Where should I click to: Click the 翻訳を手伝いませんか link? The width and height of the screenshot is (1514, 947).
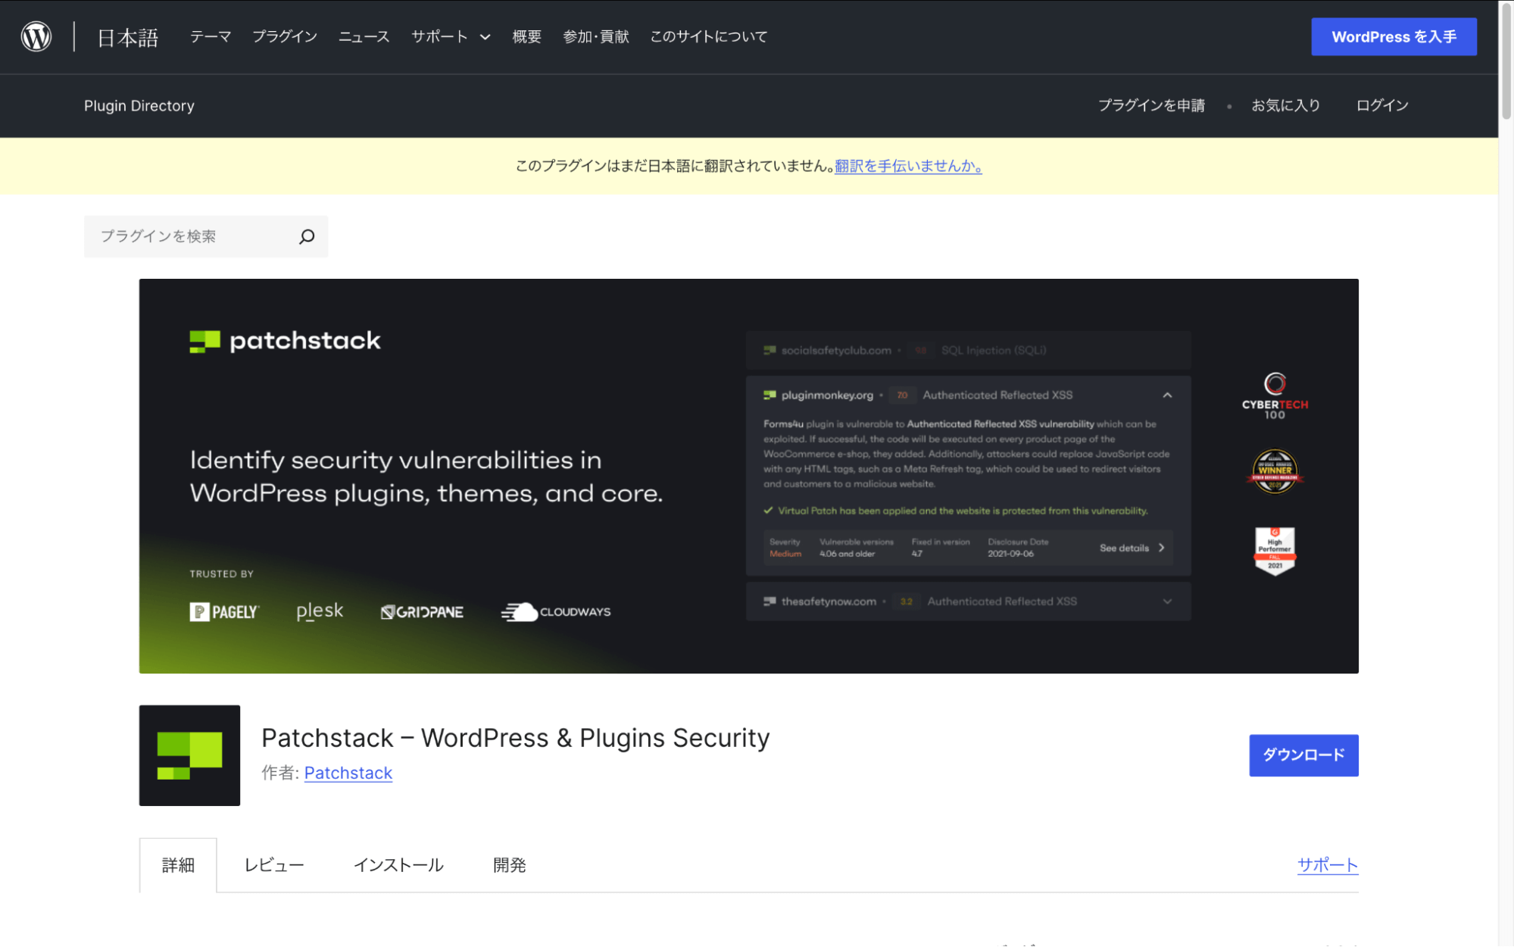(x=907, y=166)
